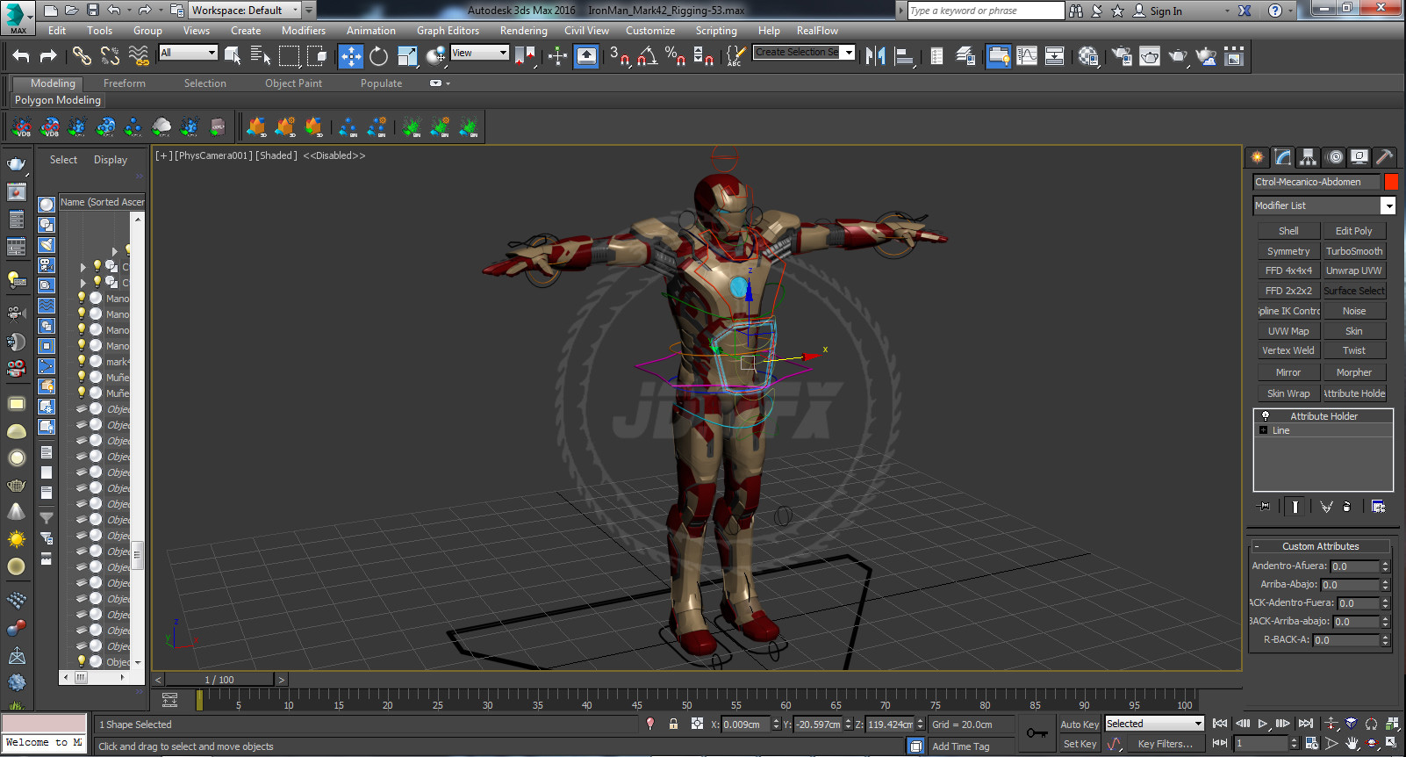
Task: Activate the Select and Scale tool
Action: [x=407, y=56]
